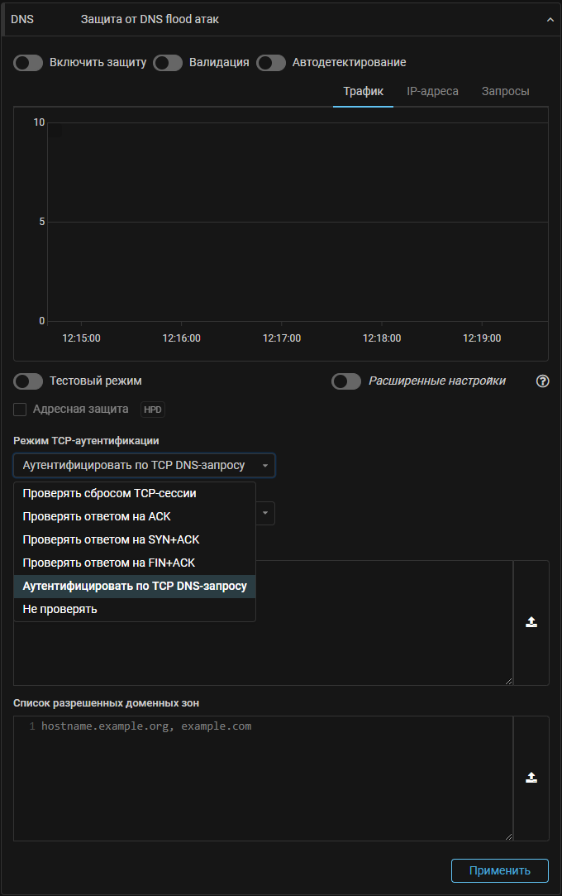Pick the Не проверять option
The height and width of the screenshot is (896, 562).
coord(60,609)
